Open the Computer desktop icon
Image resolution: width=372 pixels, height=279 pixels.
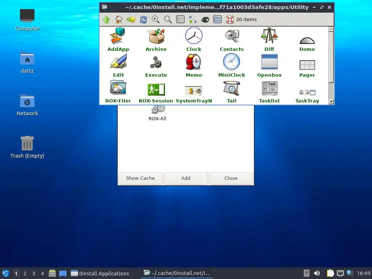(27, 20)
